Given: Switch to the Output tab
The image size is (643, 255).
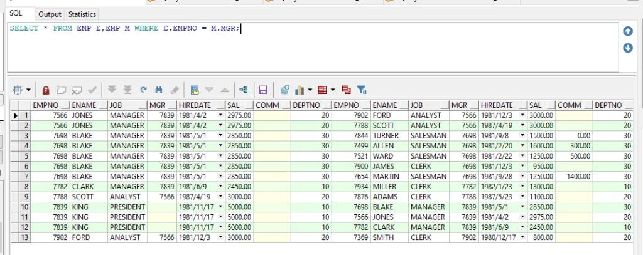Looking at the screenshot, I should pyautogui.click(x=50, y=14).
